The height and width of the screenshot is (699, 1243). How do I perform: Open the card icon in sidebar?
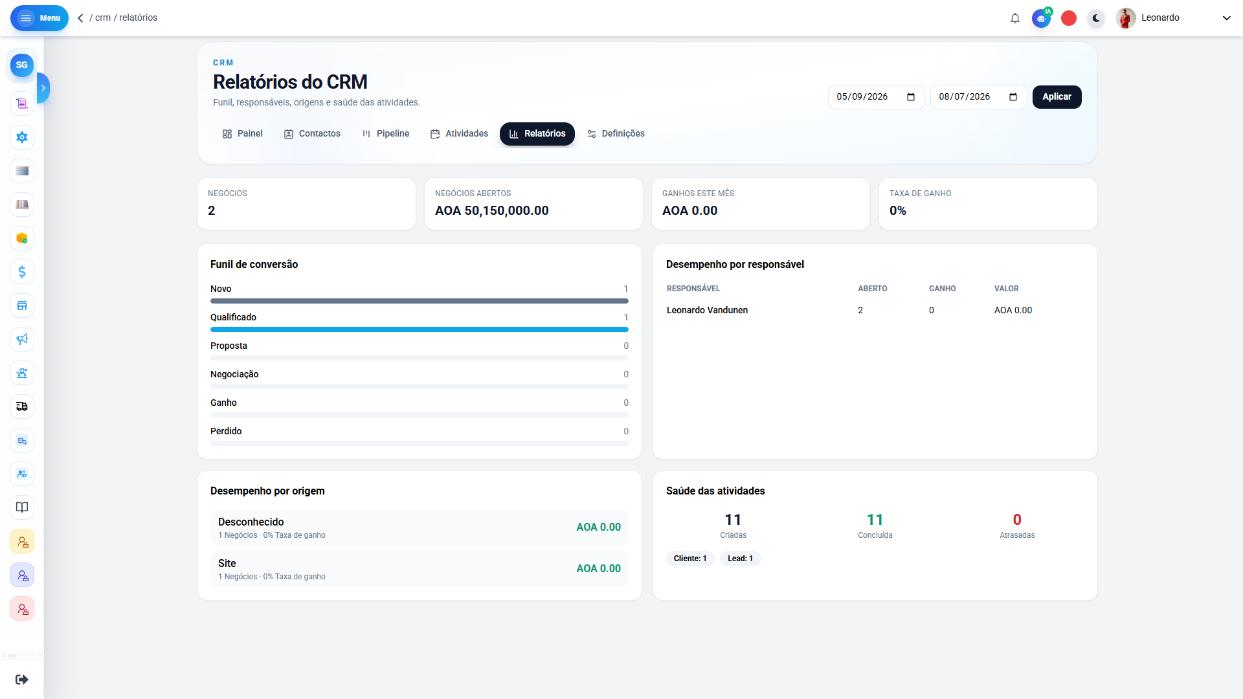point(22,171)
